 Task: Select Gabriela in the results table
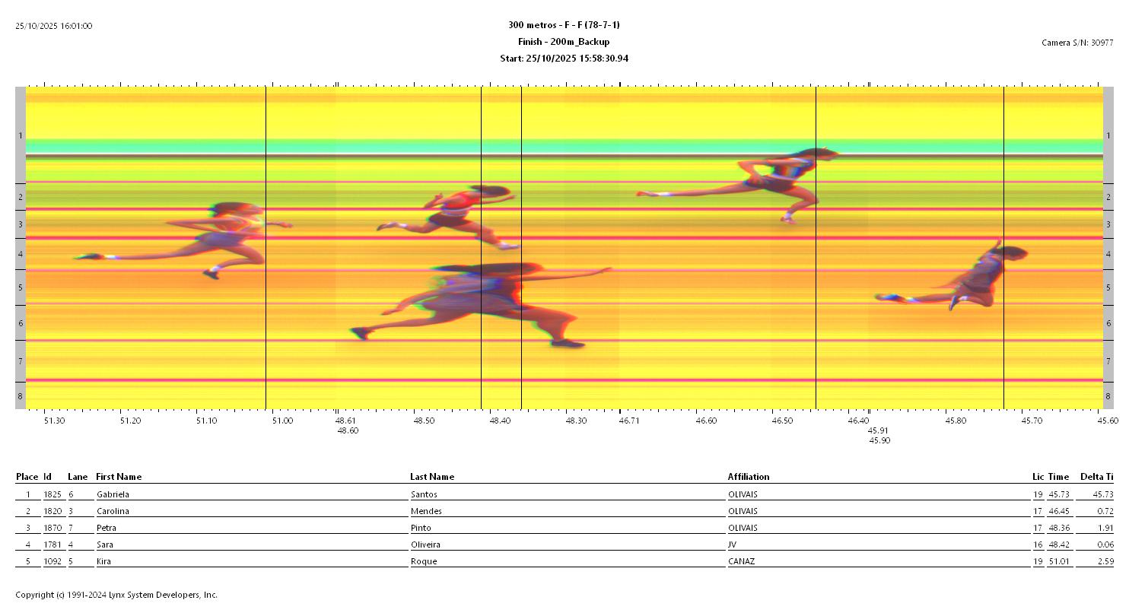pos(113,494)
